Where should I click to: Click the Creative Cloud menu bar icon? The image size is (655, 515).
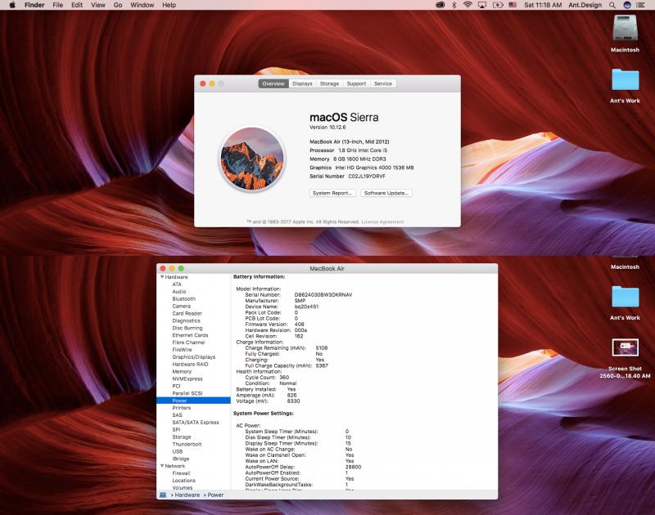tap(440, 5)
